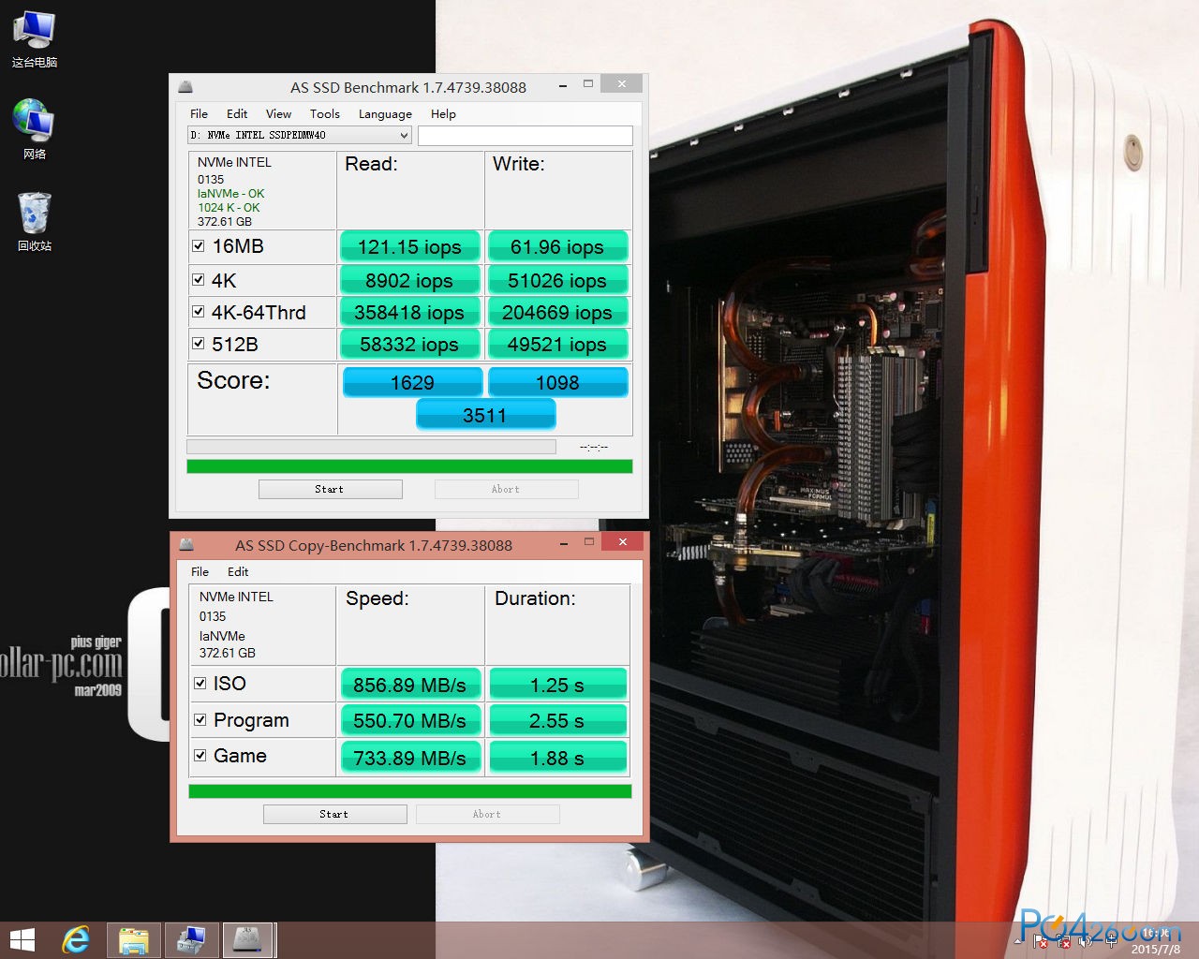Click the 1024 K - OK alignment text
Image resolution: width=1199 pixels, height=959 pixels.
[229, 208]
